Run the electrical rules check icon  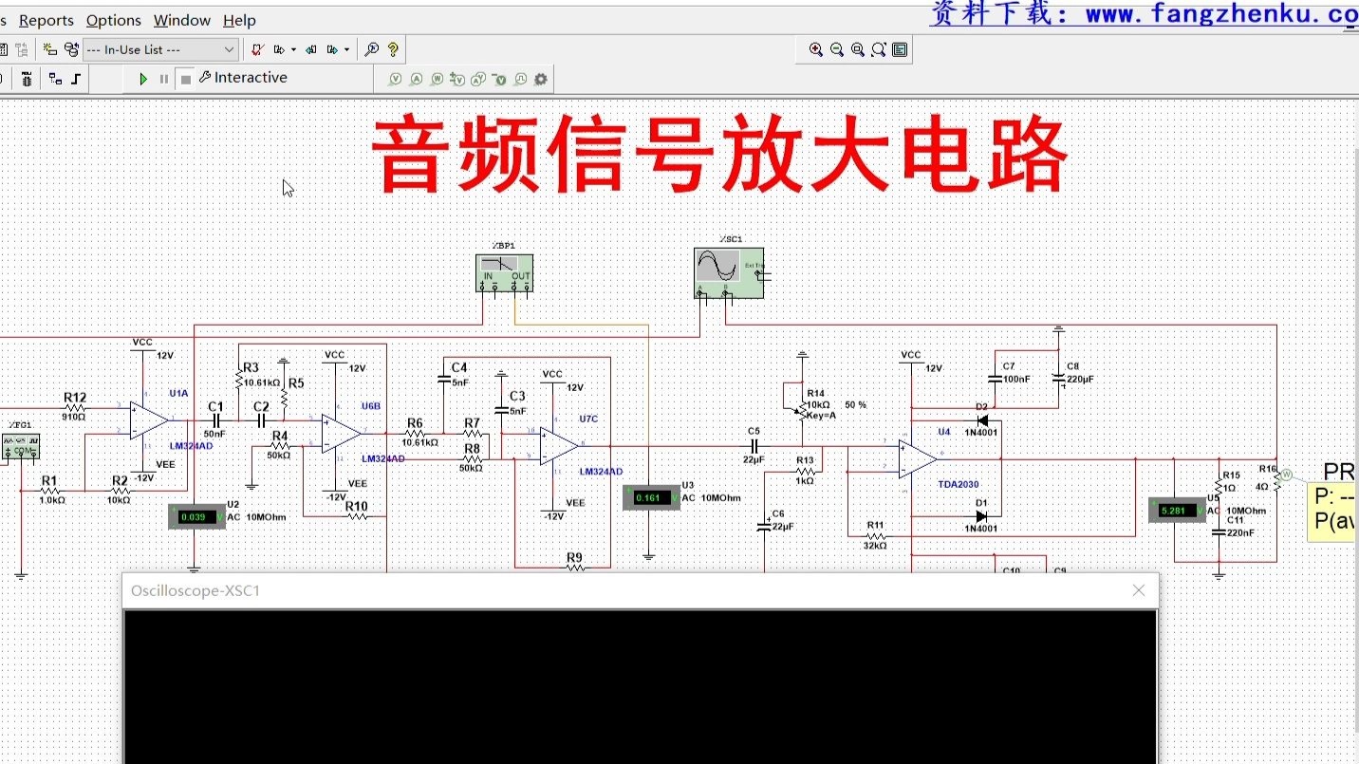pyautogui.click(x=257, y=48)
